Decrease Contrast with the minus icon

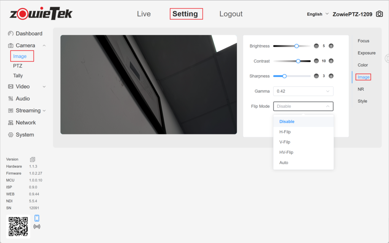[316, 61]
